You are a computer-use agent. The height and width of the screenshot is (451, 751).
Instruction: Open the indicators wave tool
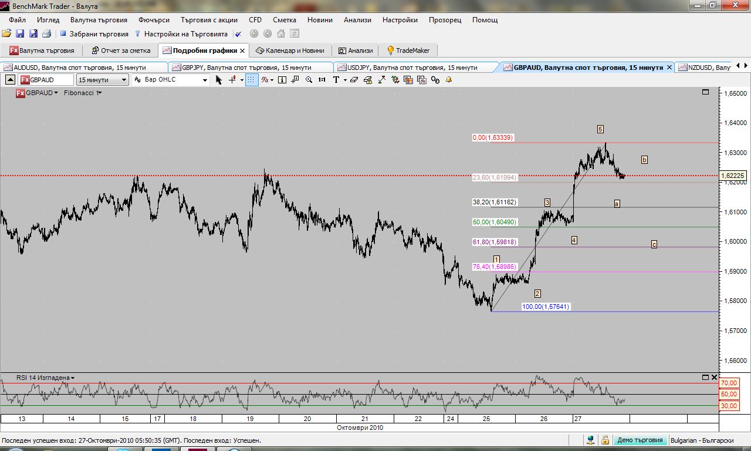265,80
